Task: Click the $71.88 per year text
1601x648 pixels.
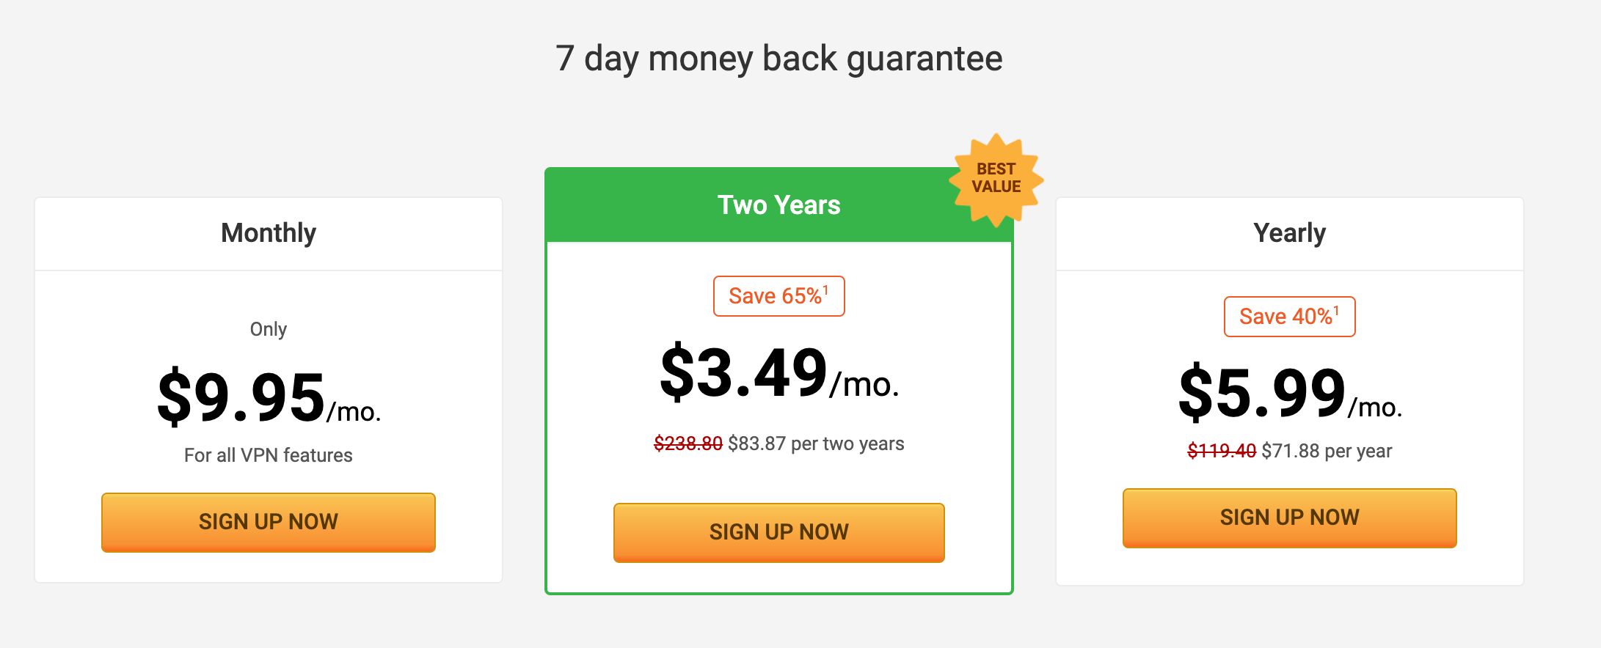Action: pos(1327,451)
